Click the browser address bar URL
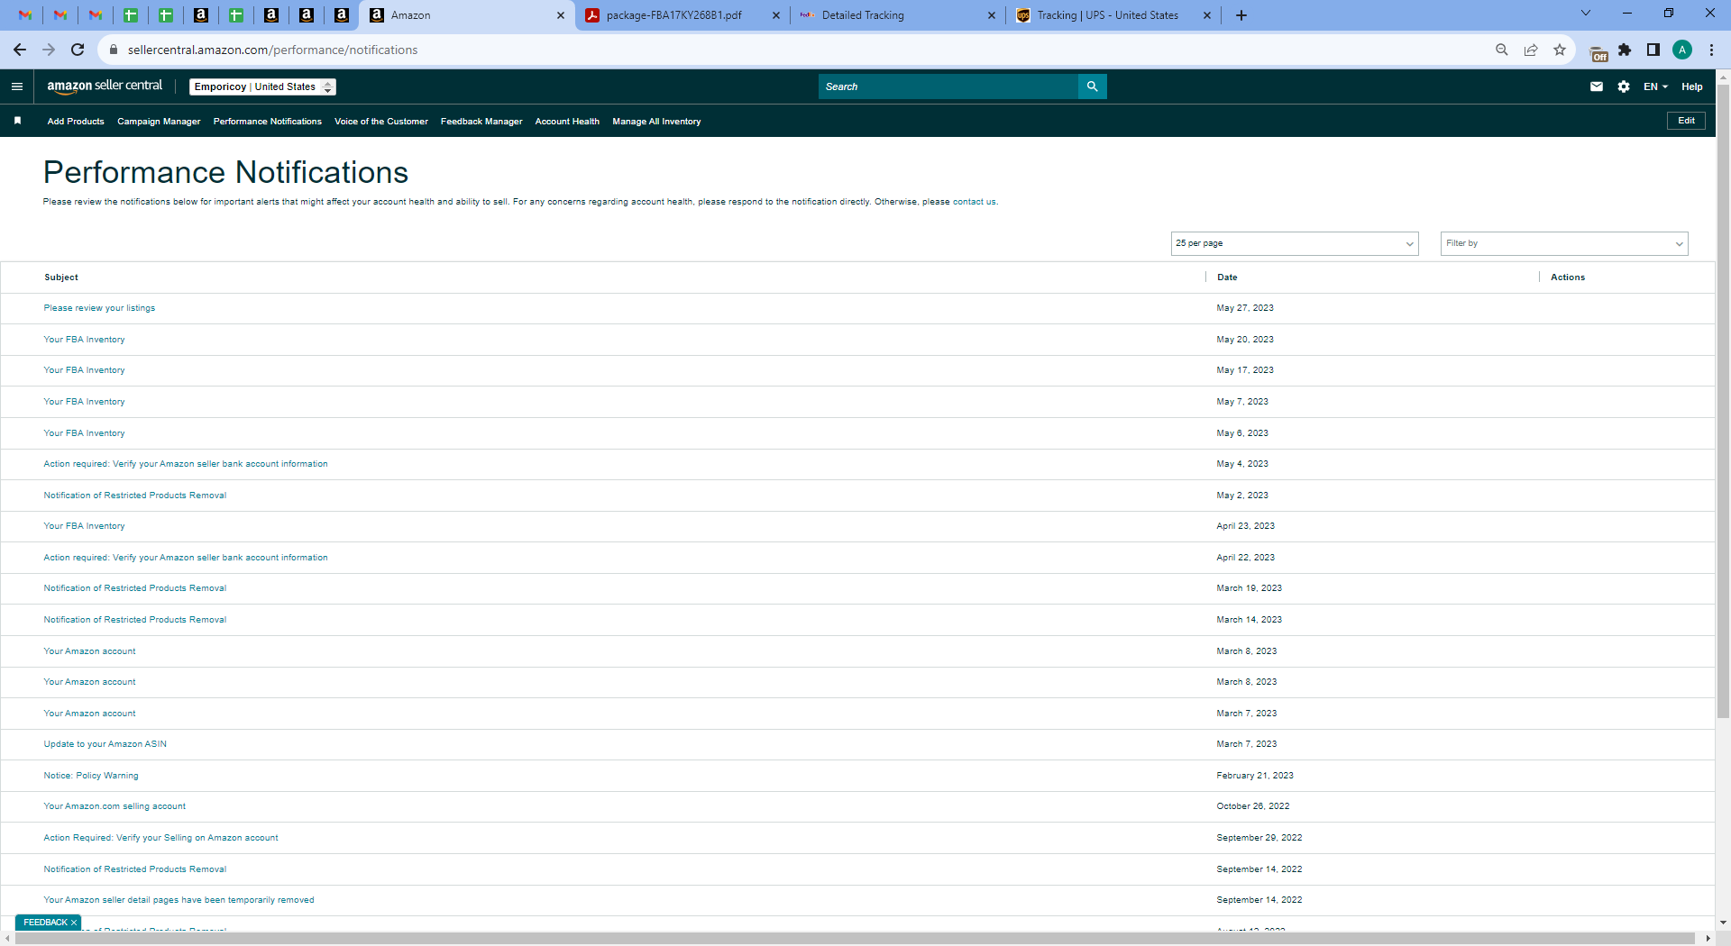Screen dimensions: 1731x946 tap(272, 50)
